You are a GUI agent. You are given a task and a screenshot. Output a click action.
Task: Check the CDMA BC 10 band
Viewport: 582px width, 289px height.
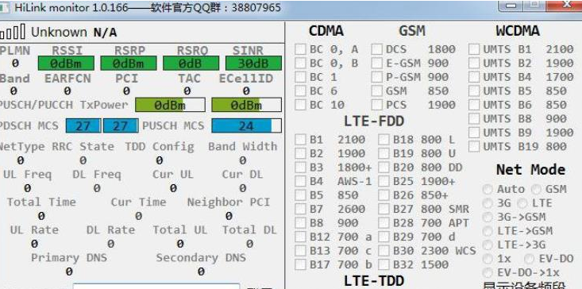(x=300, y=105)
